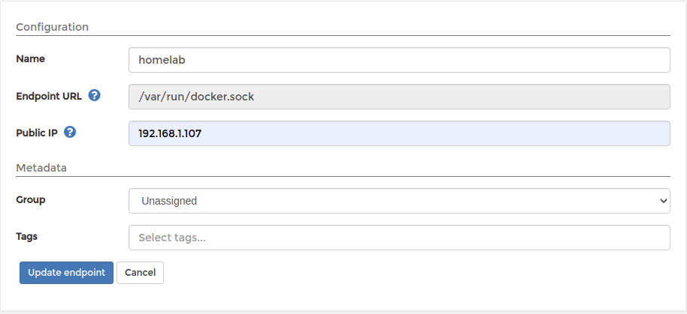The height and width of the screenshot is (314, 687).
Task: Open the Group dropdown showing Unassigned
Action: pos(399,201)
